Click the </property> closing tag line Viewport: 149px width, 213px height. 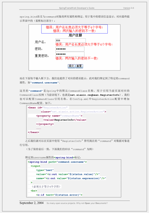click(45, 124)
